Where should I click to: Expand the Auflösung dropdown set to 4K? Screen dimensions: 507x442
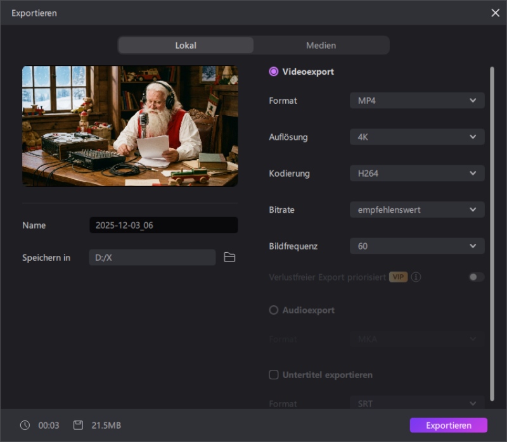pos(417,137)
